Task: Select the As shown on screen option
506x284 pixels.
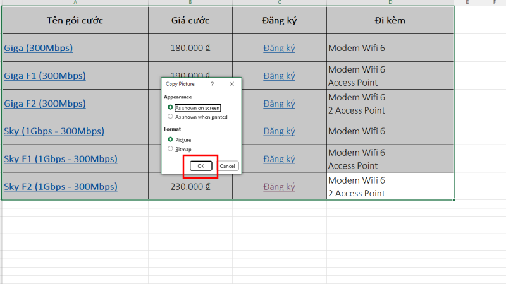Action: (x=170, y=108)
